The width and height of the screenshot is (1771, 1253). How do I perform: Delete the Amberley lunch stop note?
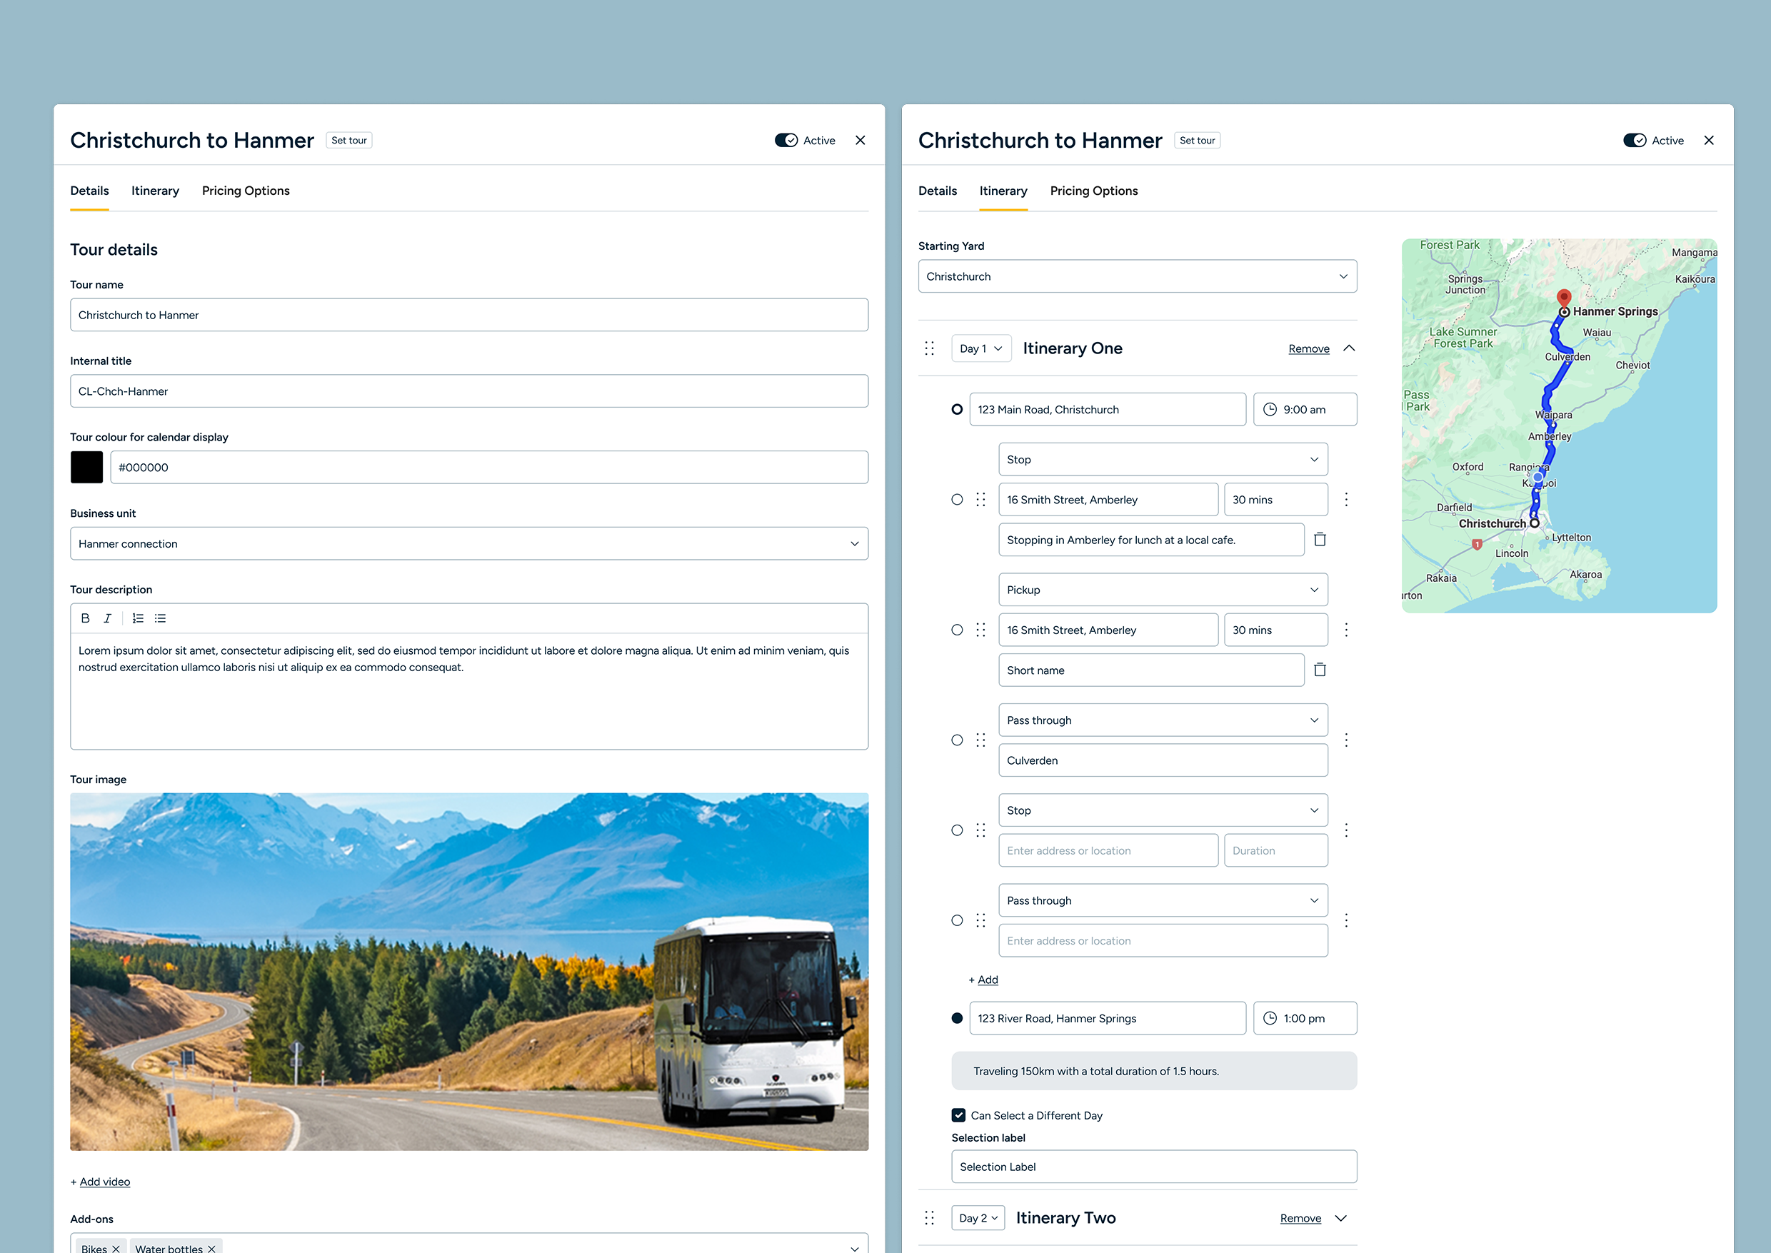click(1320, 539)
